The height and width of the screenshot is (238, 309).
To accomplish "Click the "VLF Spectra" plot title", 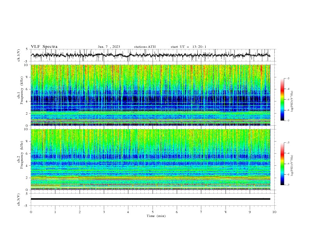I will tap(44, 47).
